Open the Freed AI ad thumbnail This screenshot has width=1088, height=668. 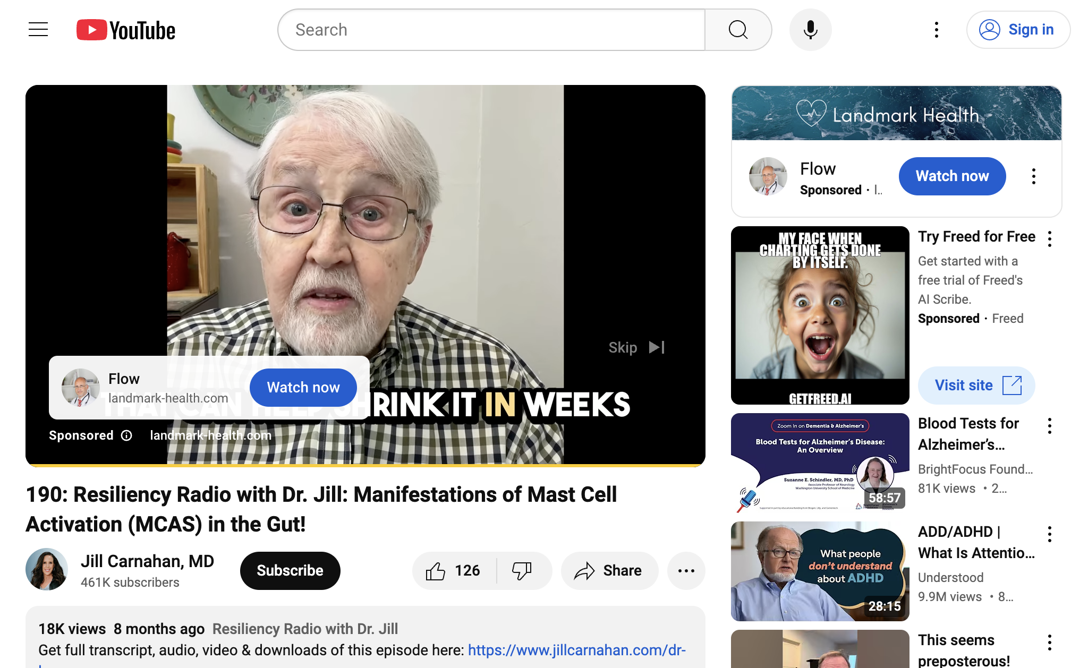click(820, 315)
